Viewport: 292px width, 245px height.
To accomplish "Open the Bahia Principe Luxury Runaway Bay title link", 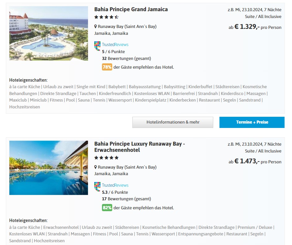I will pos(139,147).
